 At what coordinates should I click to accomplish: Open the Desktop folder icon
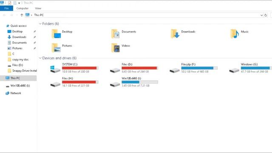(x=56, y=34)
